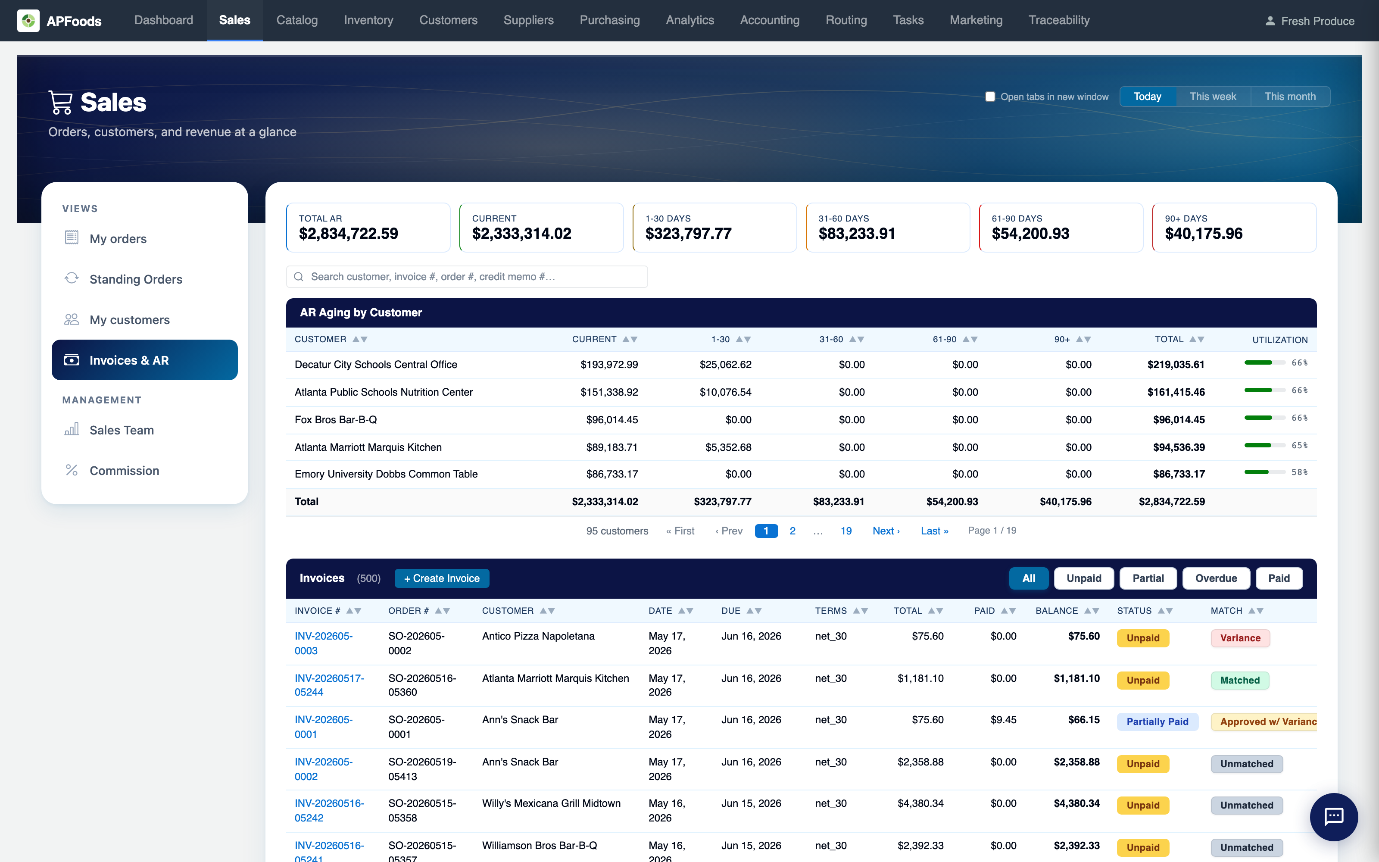Open the Inventory tab
This screenshot has width=1379, height=862.
pos(369,21)
